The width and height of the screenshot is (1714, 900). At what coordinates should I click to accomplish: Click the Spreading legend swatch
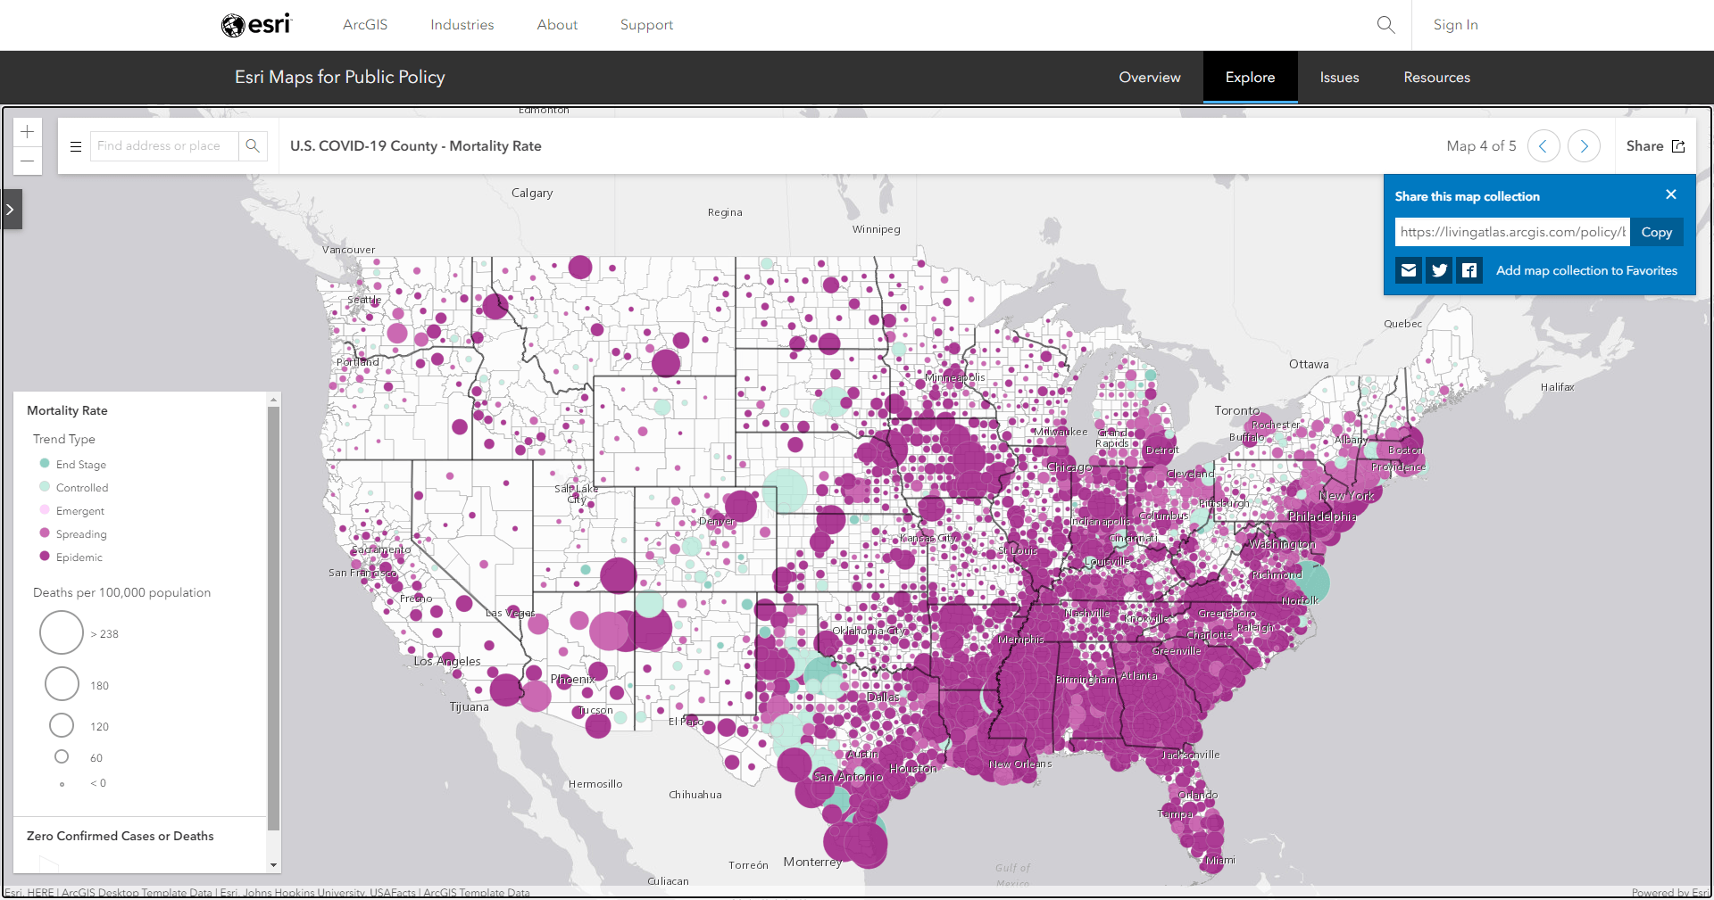pos(45,533)
